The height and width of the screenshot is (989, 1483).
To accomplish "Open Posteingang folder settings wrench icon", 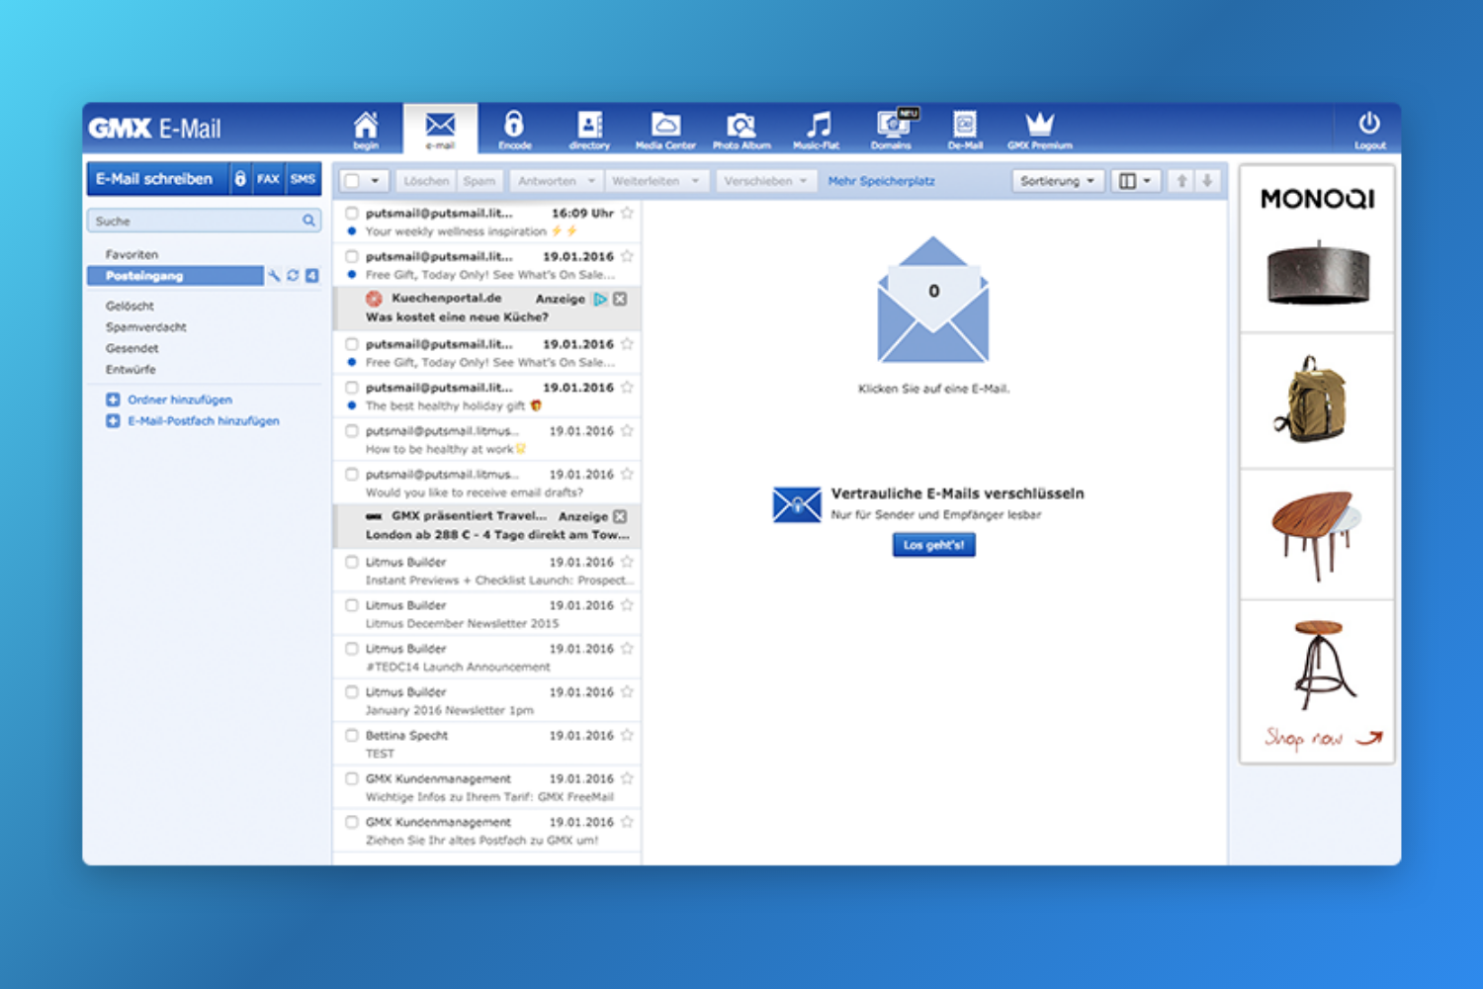I will point(274,276).
